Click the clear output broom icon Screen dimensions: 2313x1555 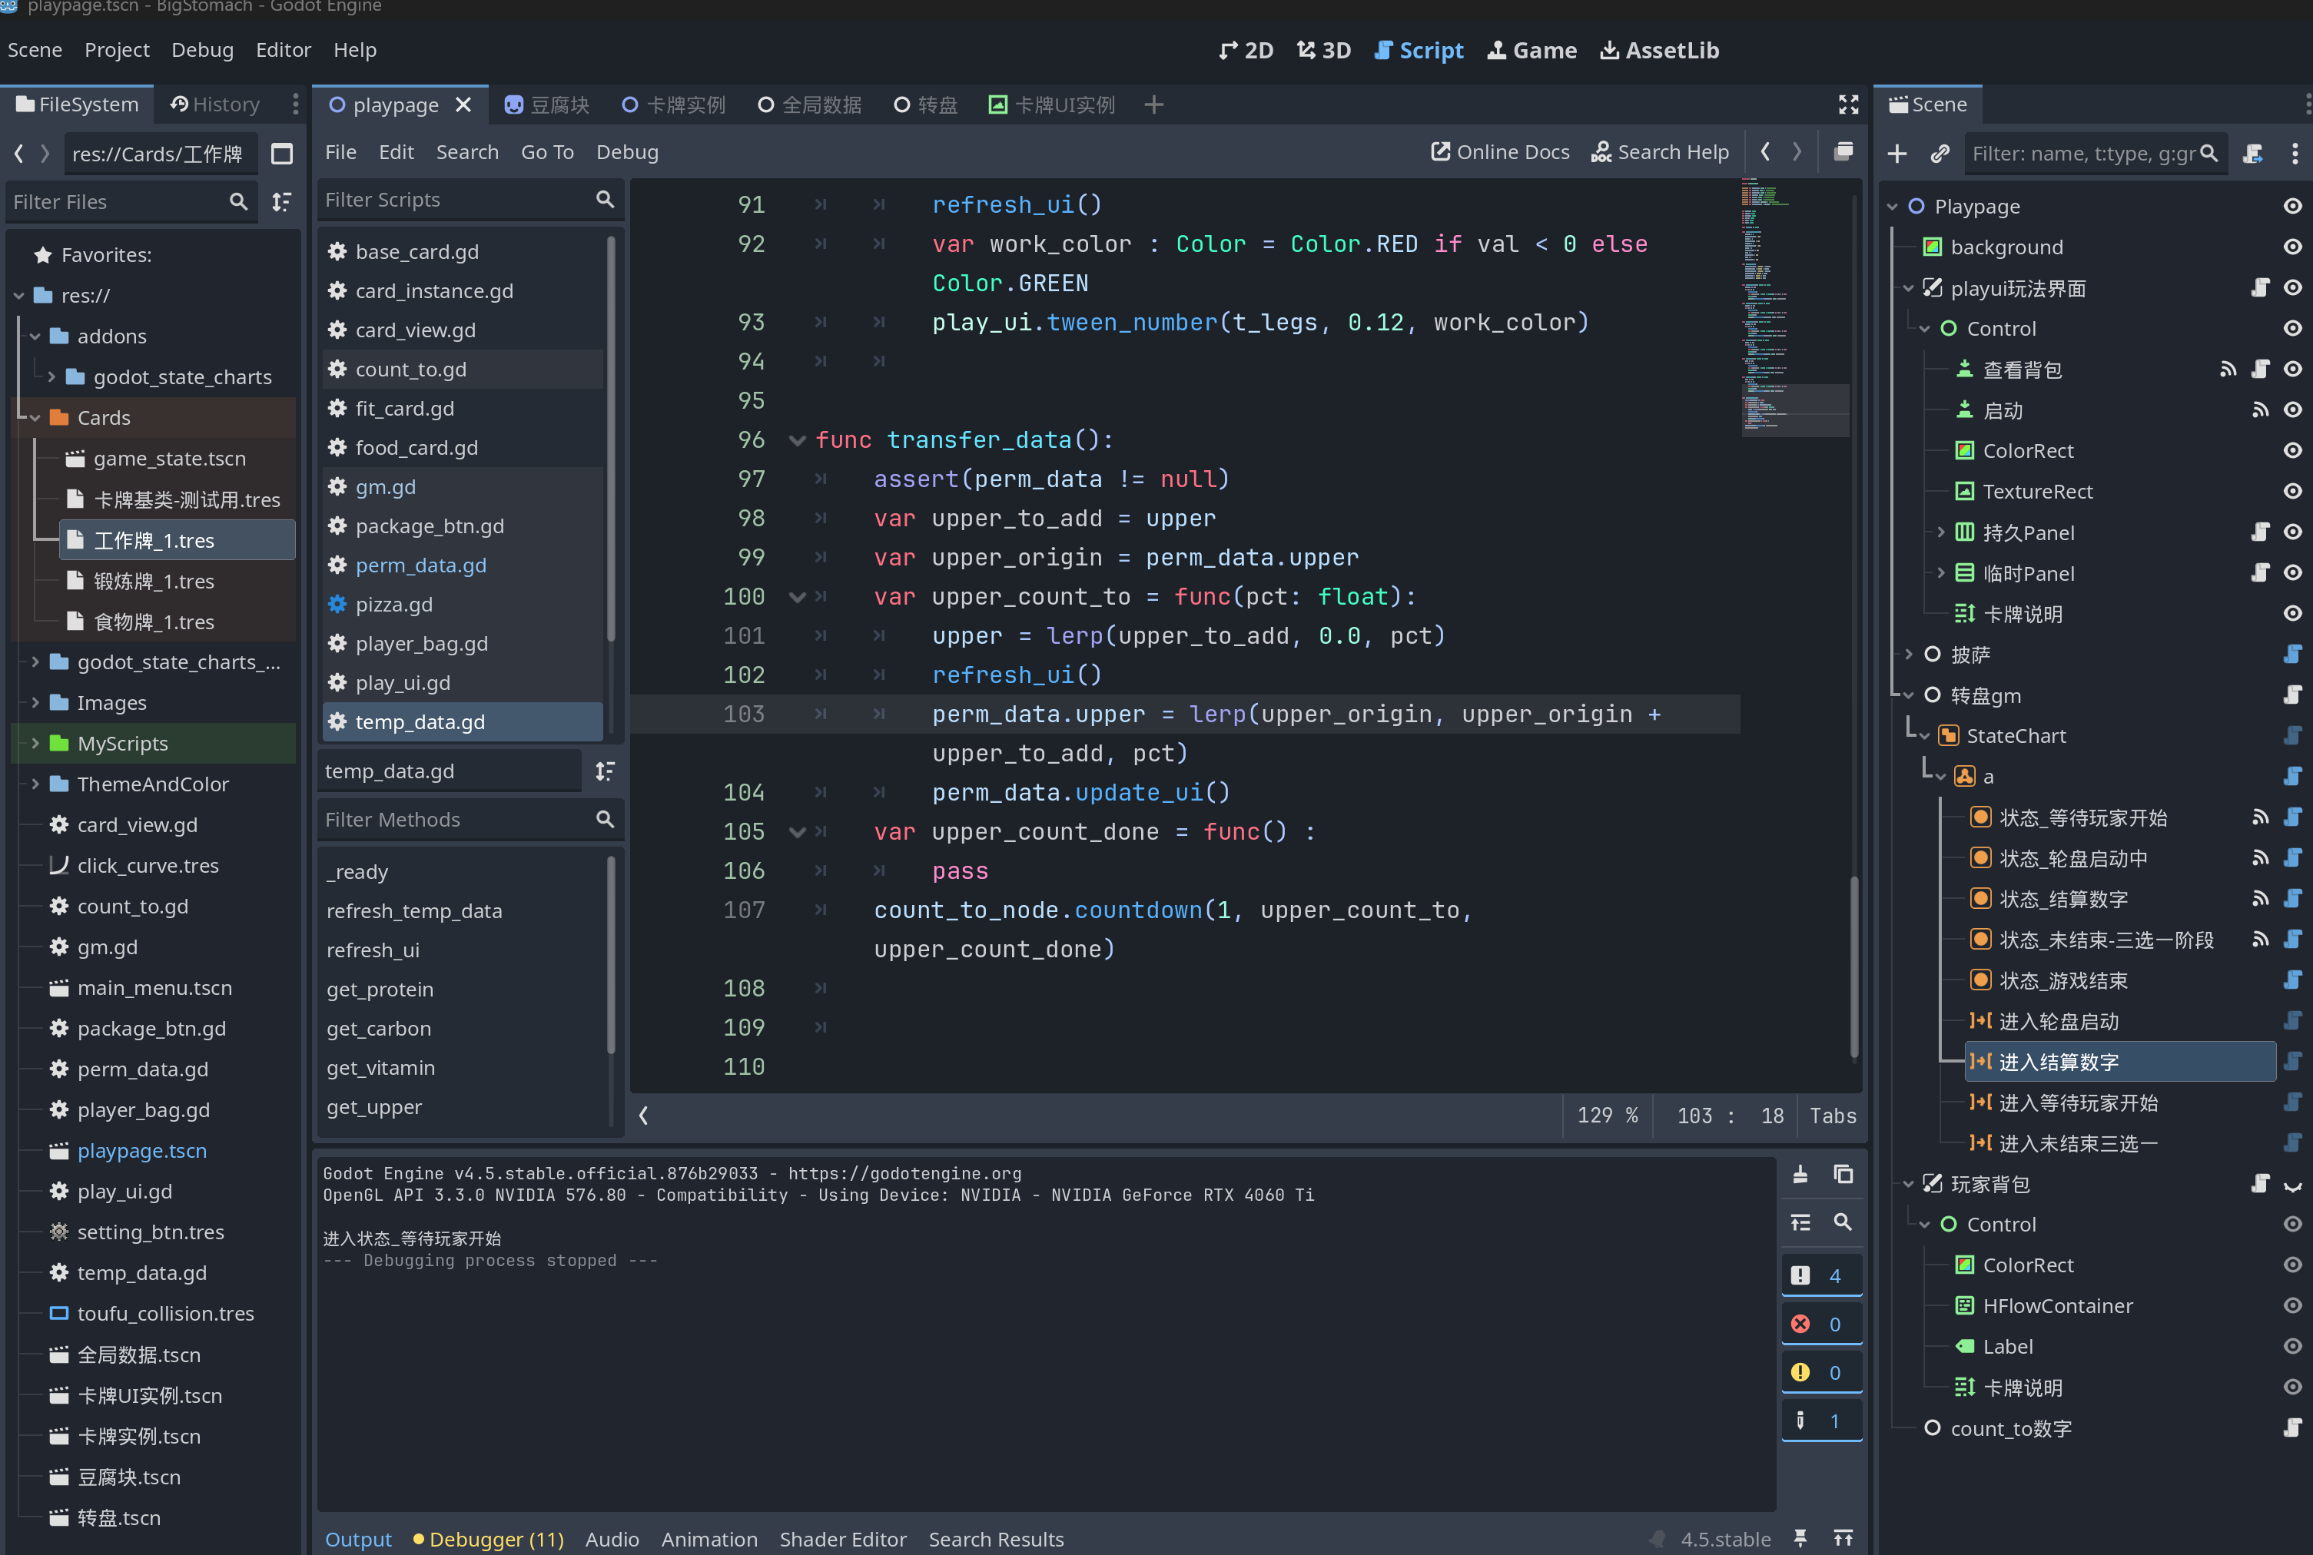[x=1800, y=1174]
